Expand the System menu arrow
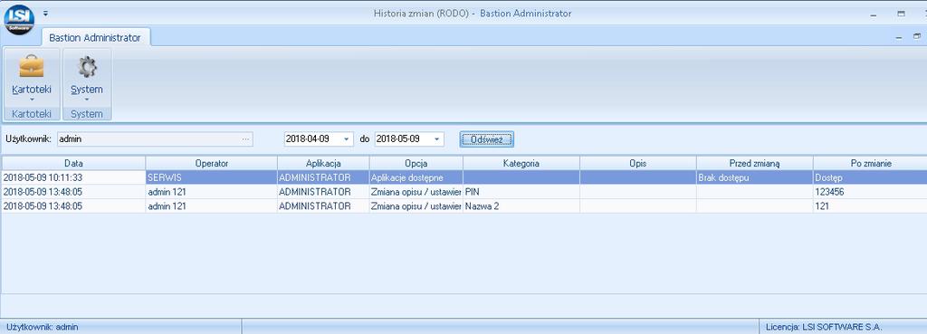The height and width of the screenshot is (334, 927). (87, 99)
